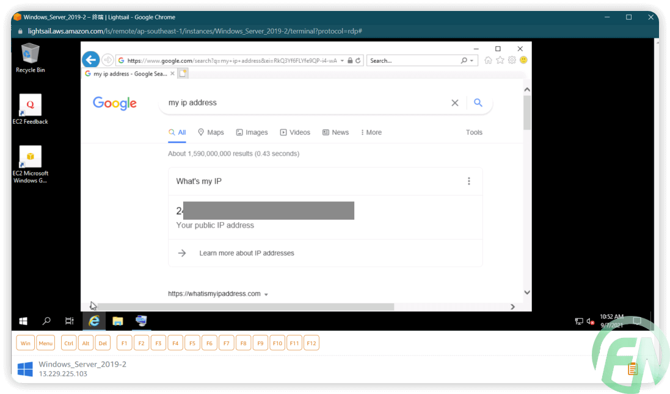Close the 'my ip address' browser tab
670x394 pixels.
[172, 73]
